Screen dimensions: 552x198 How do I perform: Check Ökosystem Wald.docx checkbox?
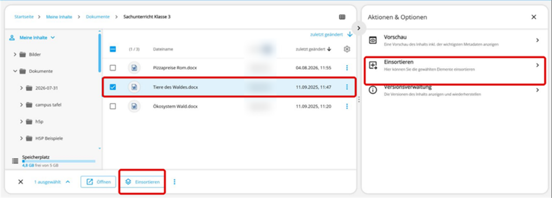(x=113, y=107)
